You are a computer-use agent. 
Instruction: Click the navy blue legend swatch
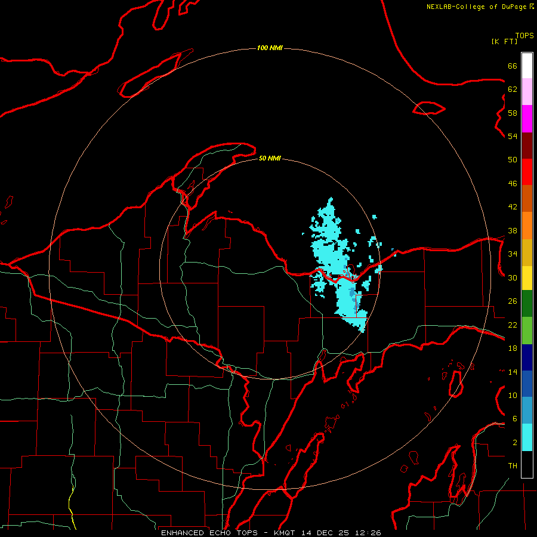coord(527,357)
